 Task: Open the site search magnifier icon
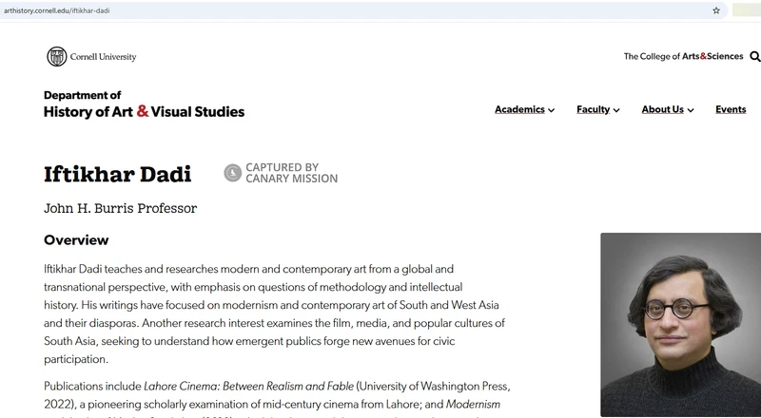pyautogui.click(x=755, y=57)
